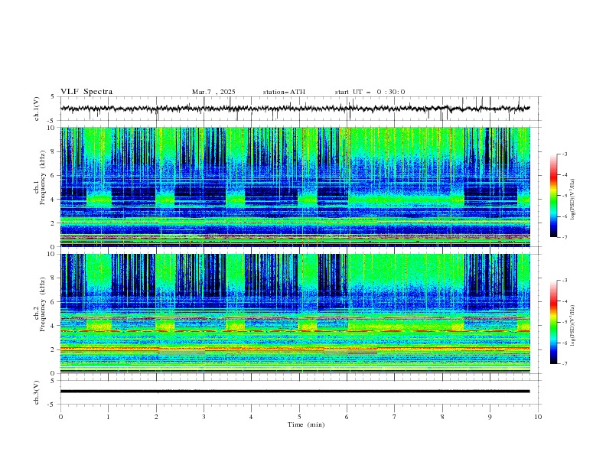Screen dimensions: 606x468
Task: Click time axis tick label '7'
Action: [x=395, y=417]
